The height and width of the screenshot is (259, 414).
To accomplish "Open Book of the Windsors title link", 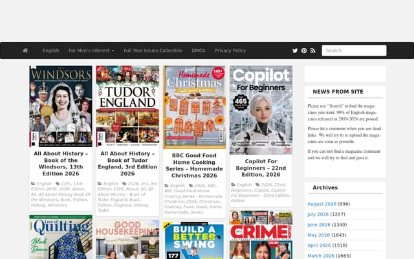I will 61,164.
